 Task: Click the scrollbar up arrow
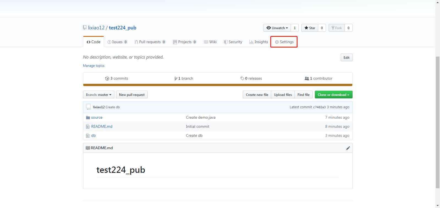438,2
